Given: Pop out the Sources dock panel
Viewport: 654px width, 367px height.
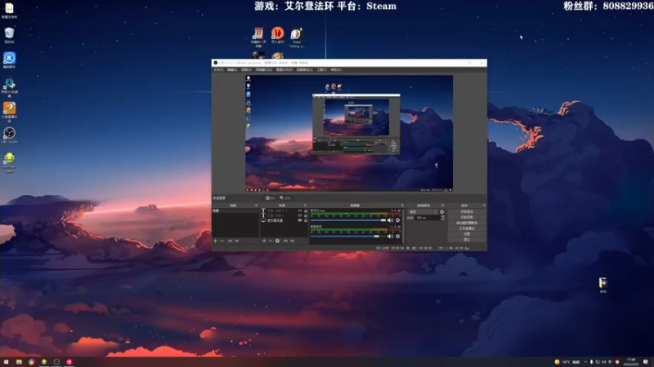Looking at the screenshot, I should (x=305, y=206).
